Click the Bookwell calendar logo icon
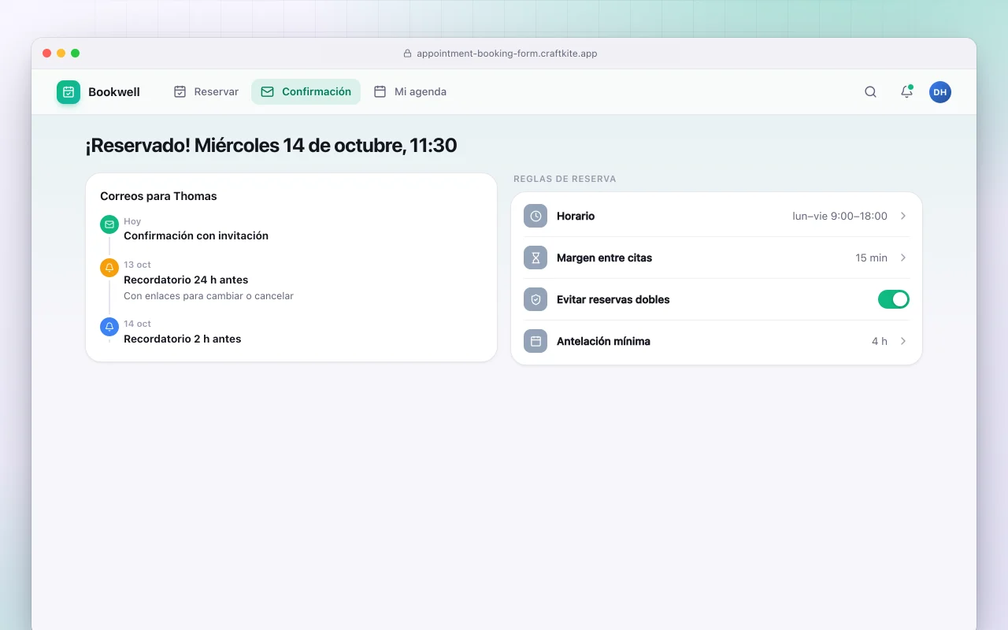 [69, 92]
